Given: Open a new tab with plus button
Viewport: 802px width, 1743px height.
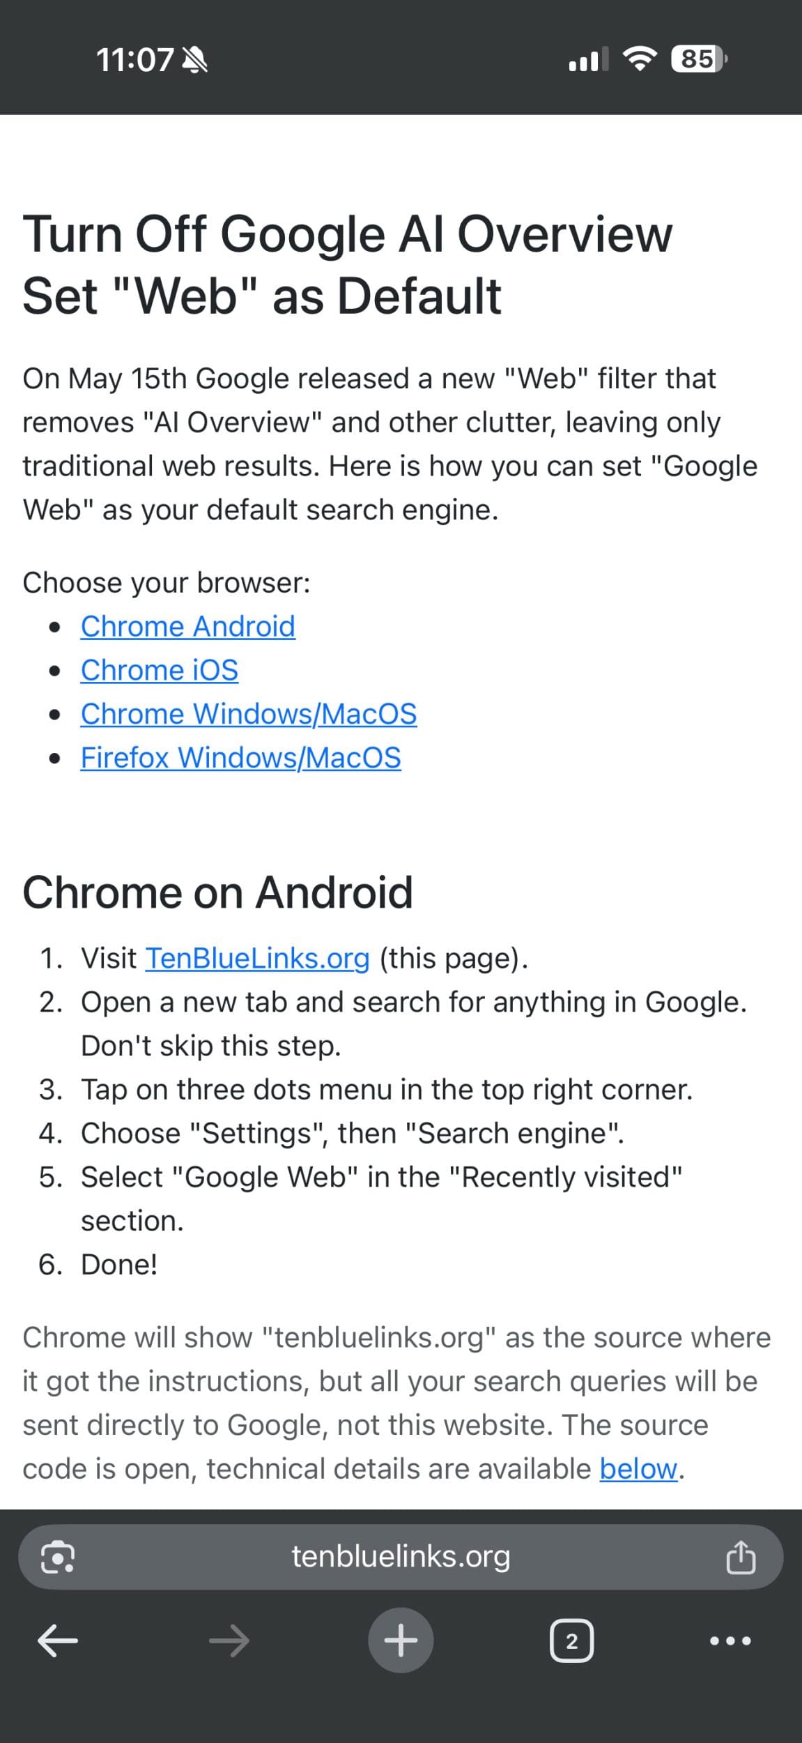Looking at the screenshot, I should pyautogui.click(x=401, y=1640).
